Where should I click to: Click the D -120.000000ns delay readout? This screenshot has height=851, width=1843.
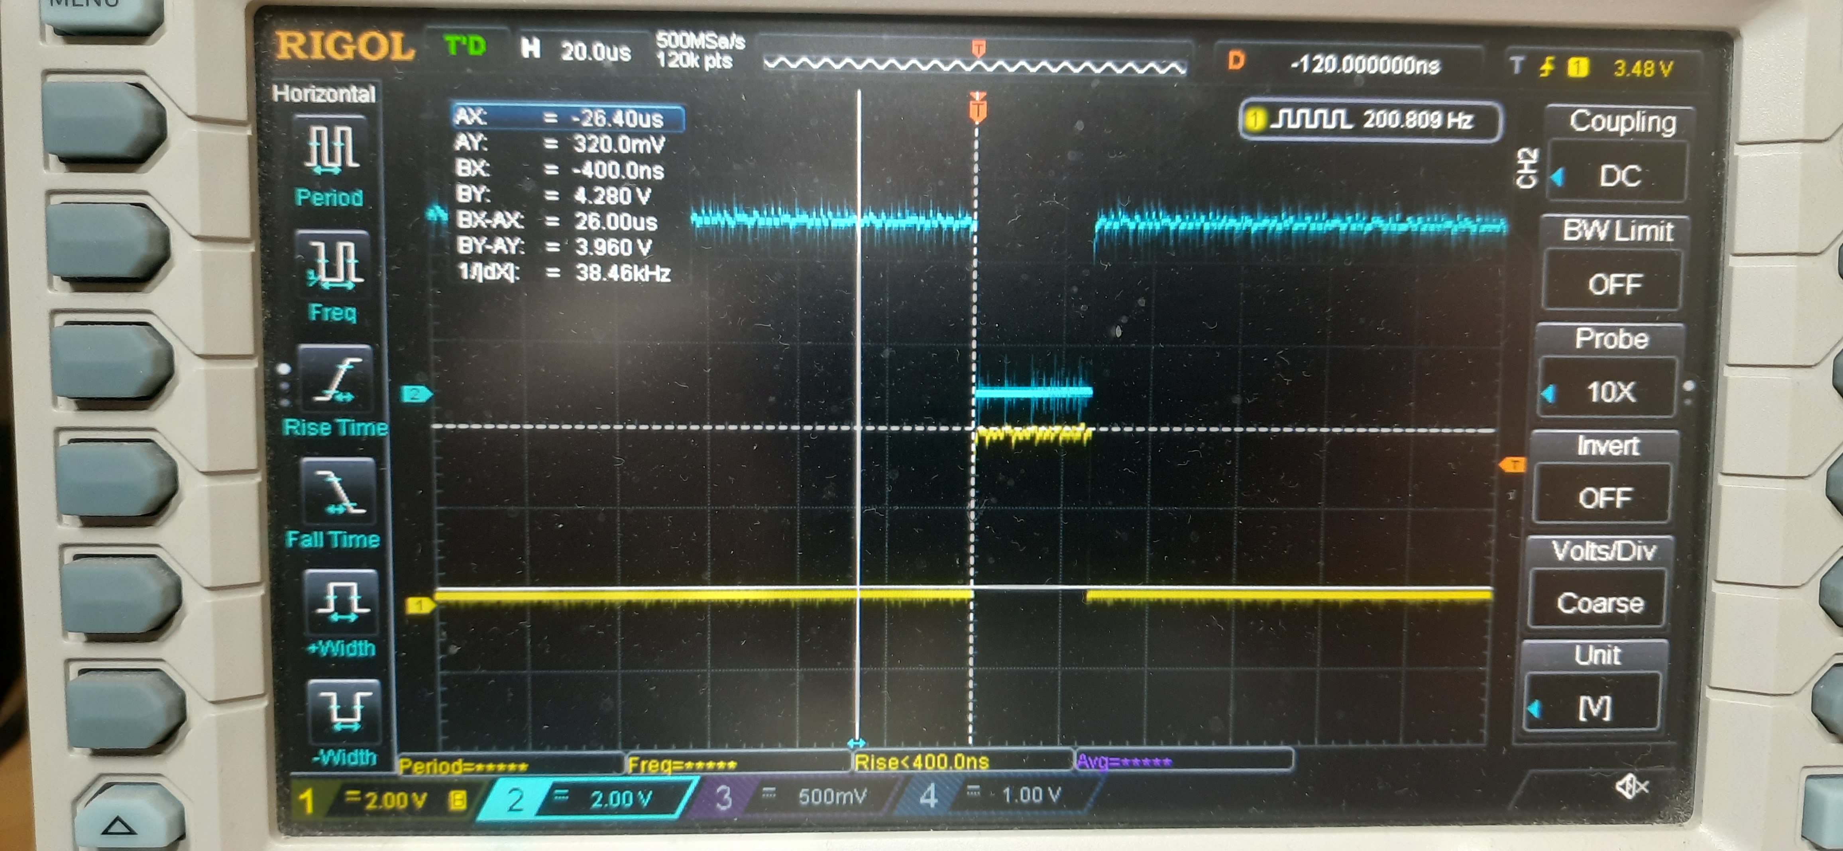1334,64
